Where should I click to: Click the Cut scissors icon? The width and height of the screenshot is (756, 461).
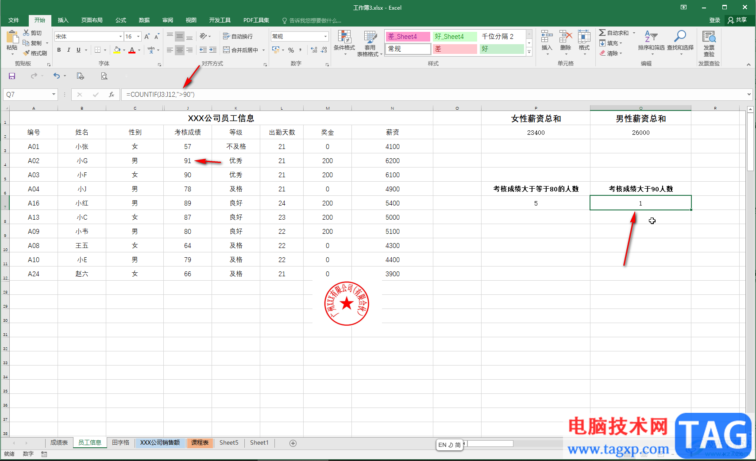(26, 33)
